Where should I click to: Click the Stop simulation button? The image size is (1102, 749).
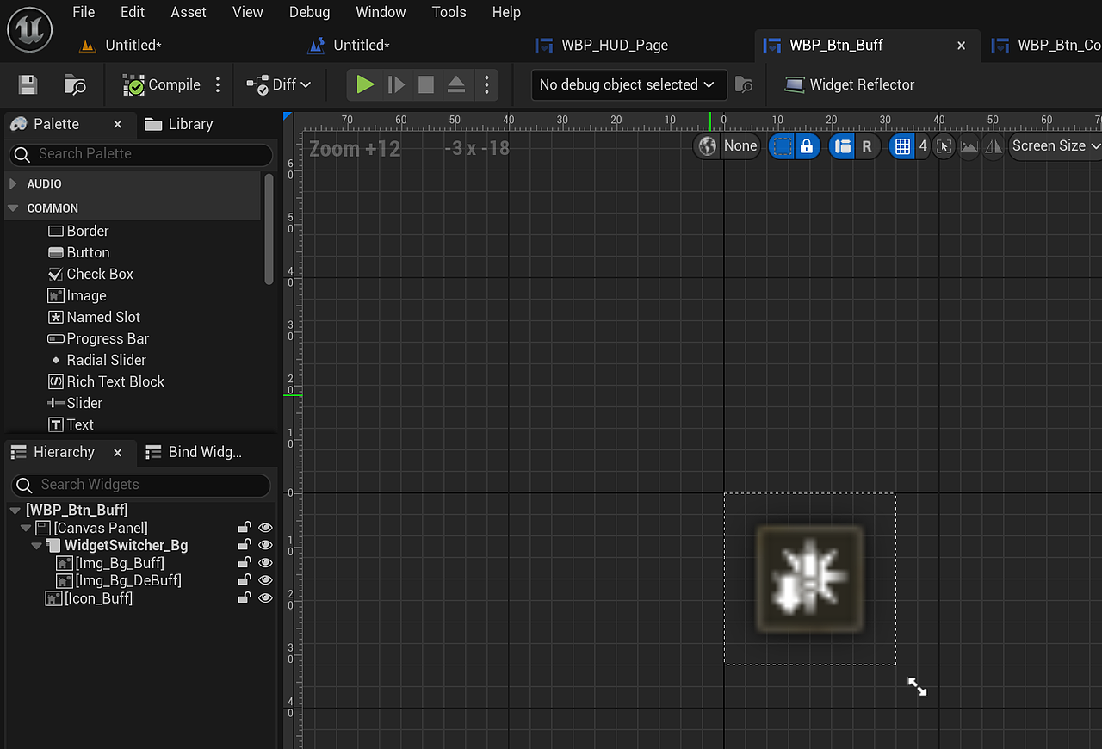[426, 84]
